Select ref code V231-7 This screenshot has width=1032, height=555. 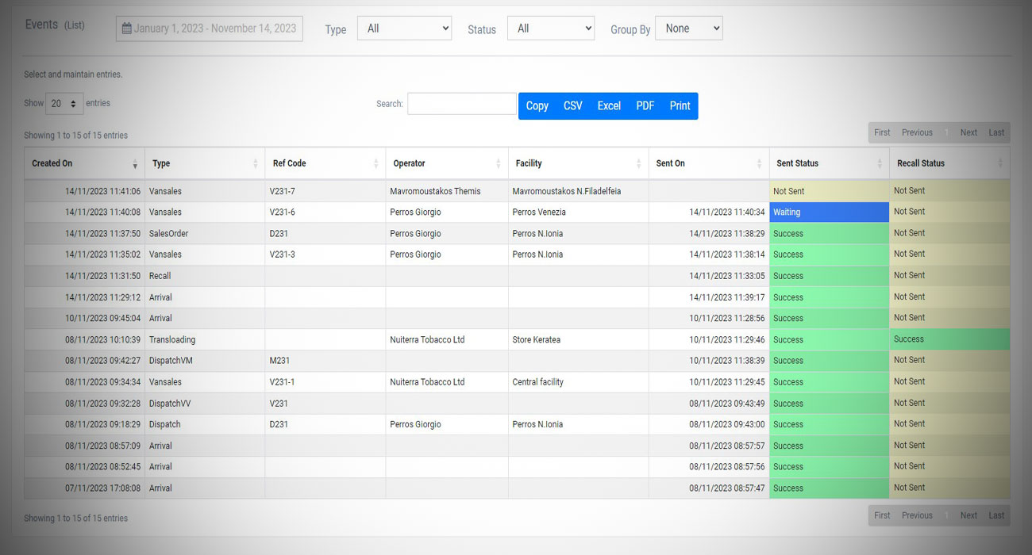click(x=283, y=191)
